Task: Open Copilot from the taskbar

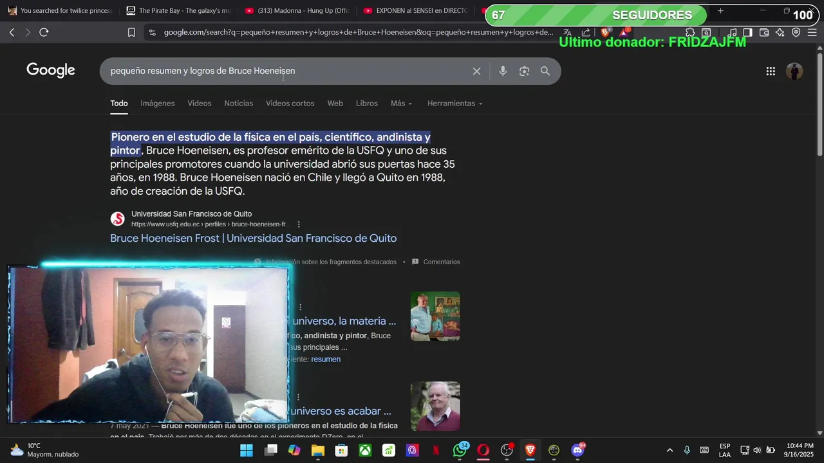Action: tap(294, 450)
